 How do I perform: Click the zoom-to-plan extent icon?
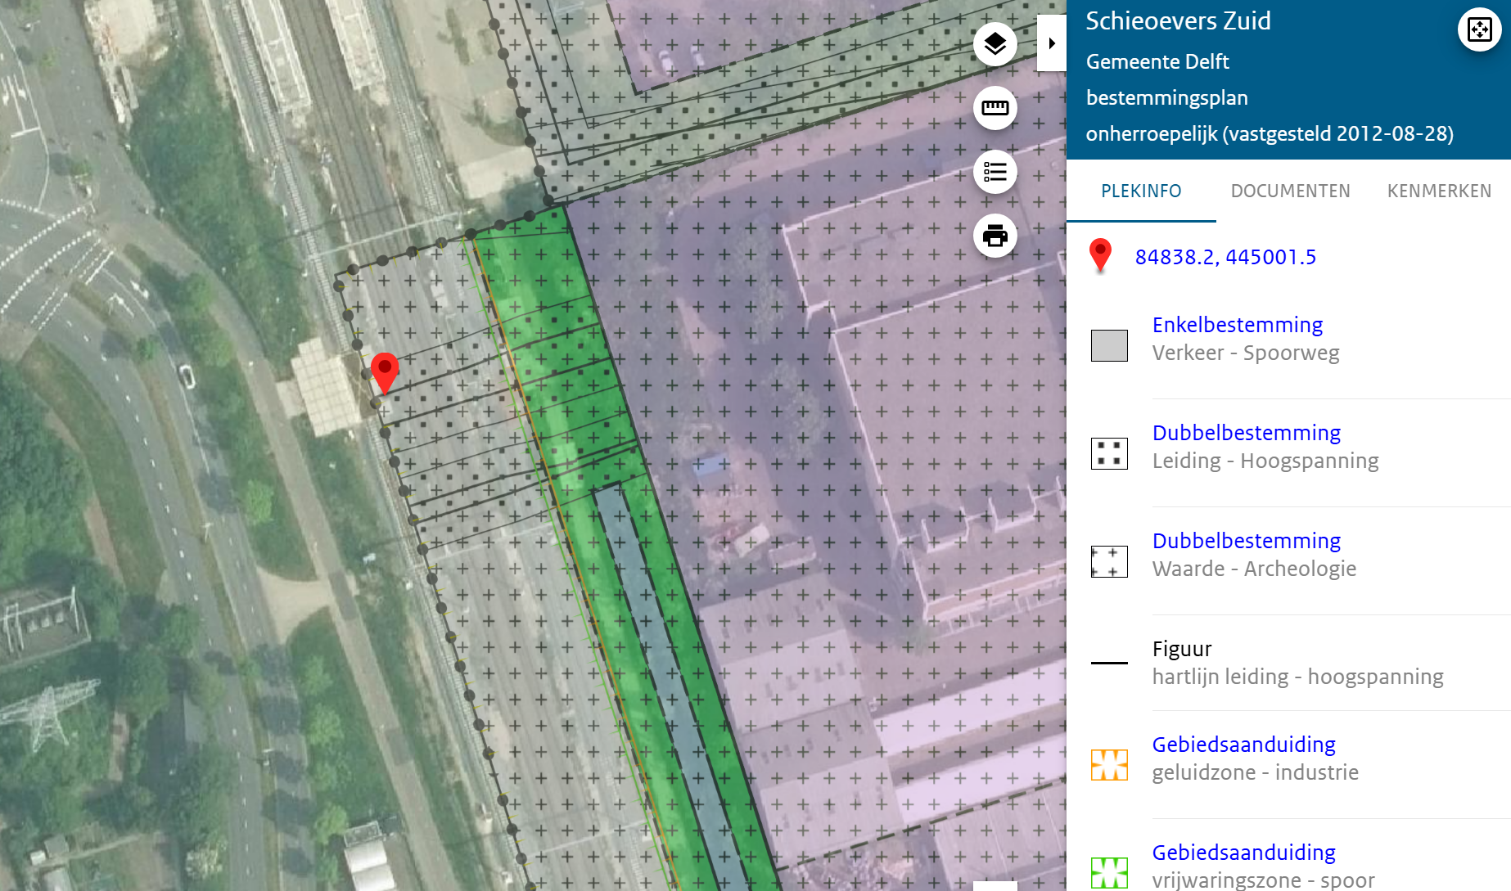(x=1479, y=30)
